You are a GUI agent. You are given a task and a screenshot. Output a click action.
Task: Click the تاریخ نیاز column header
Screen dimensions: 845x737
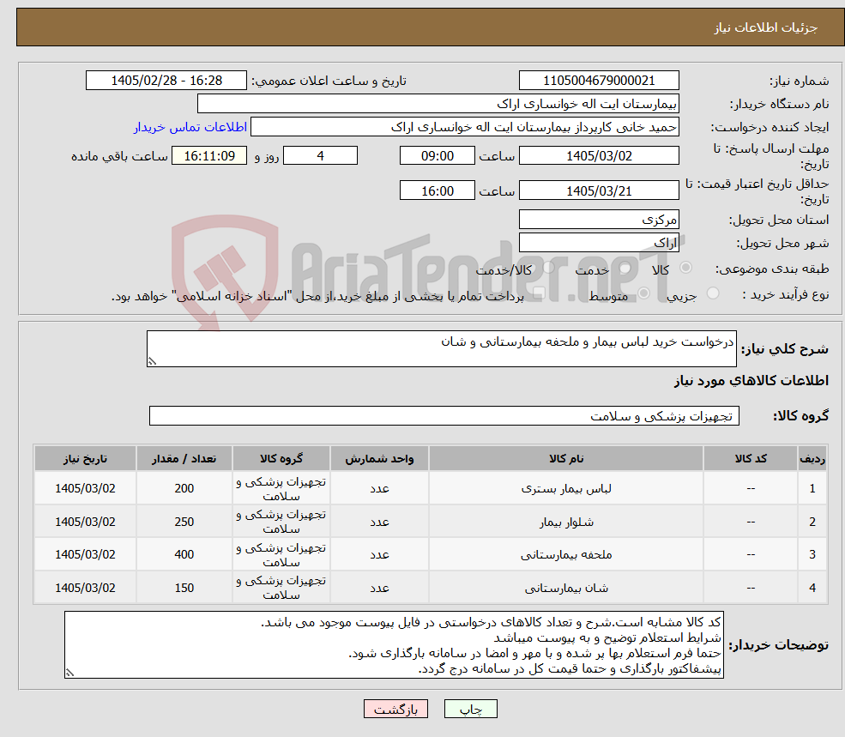point(85,459)
